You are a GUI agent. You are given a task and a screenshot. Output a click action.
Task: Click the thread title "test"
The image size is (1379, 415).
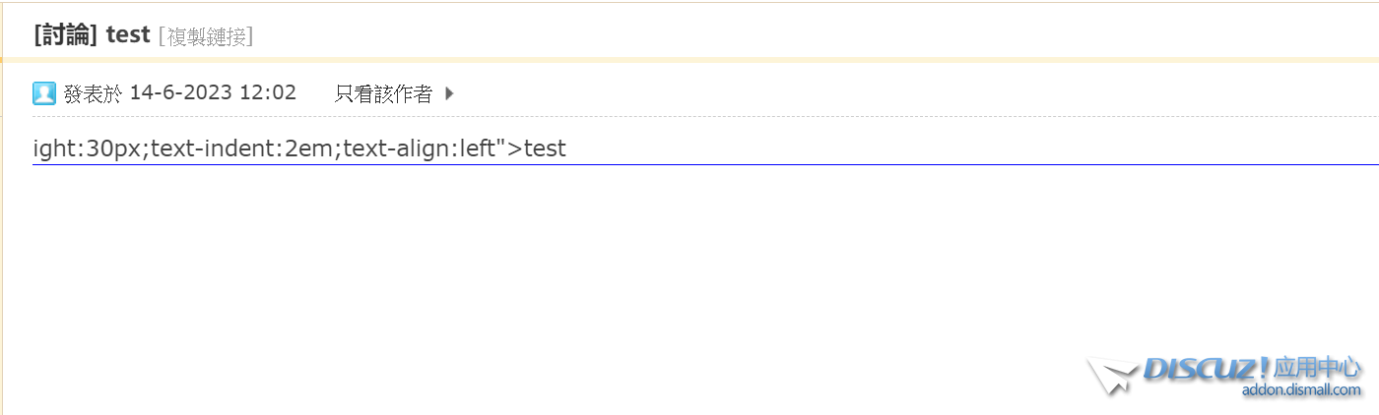pyautogui.click(x=128, y=35)
